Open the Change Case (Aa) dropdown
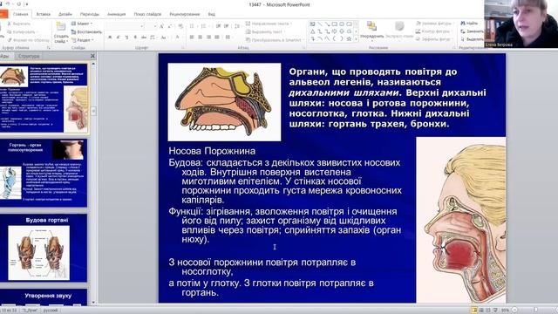The height and width of the screenshot is (314, 558). [164, 37]
